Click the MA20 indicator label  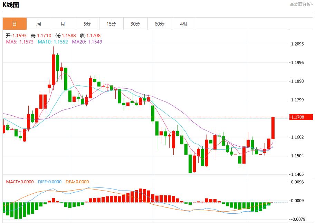pyautogui.click(x=87, y=42)
